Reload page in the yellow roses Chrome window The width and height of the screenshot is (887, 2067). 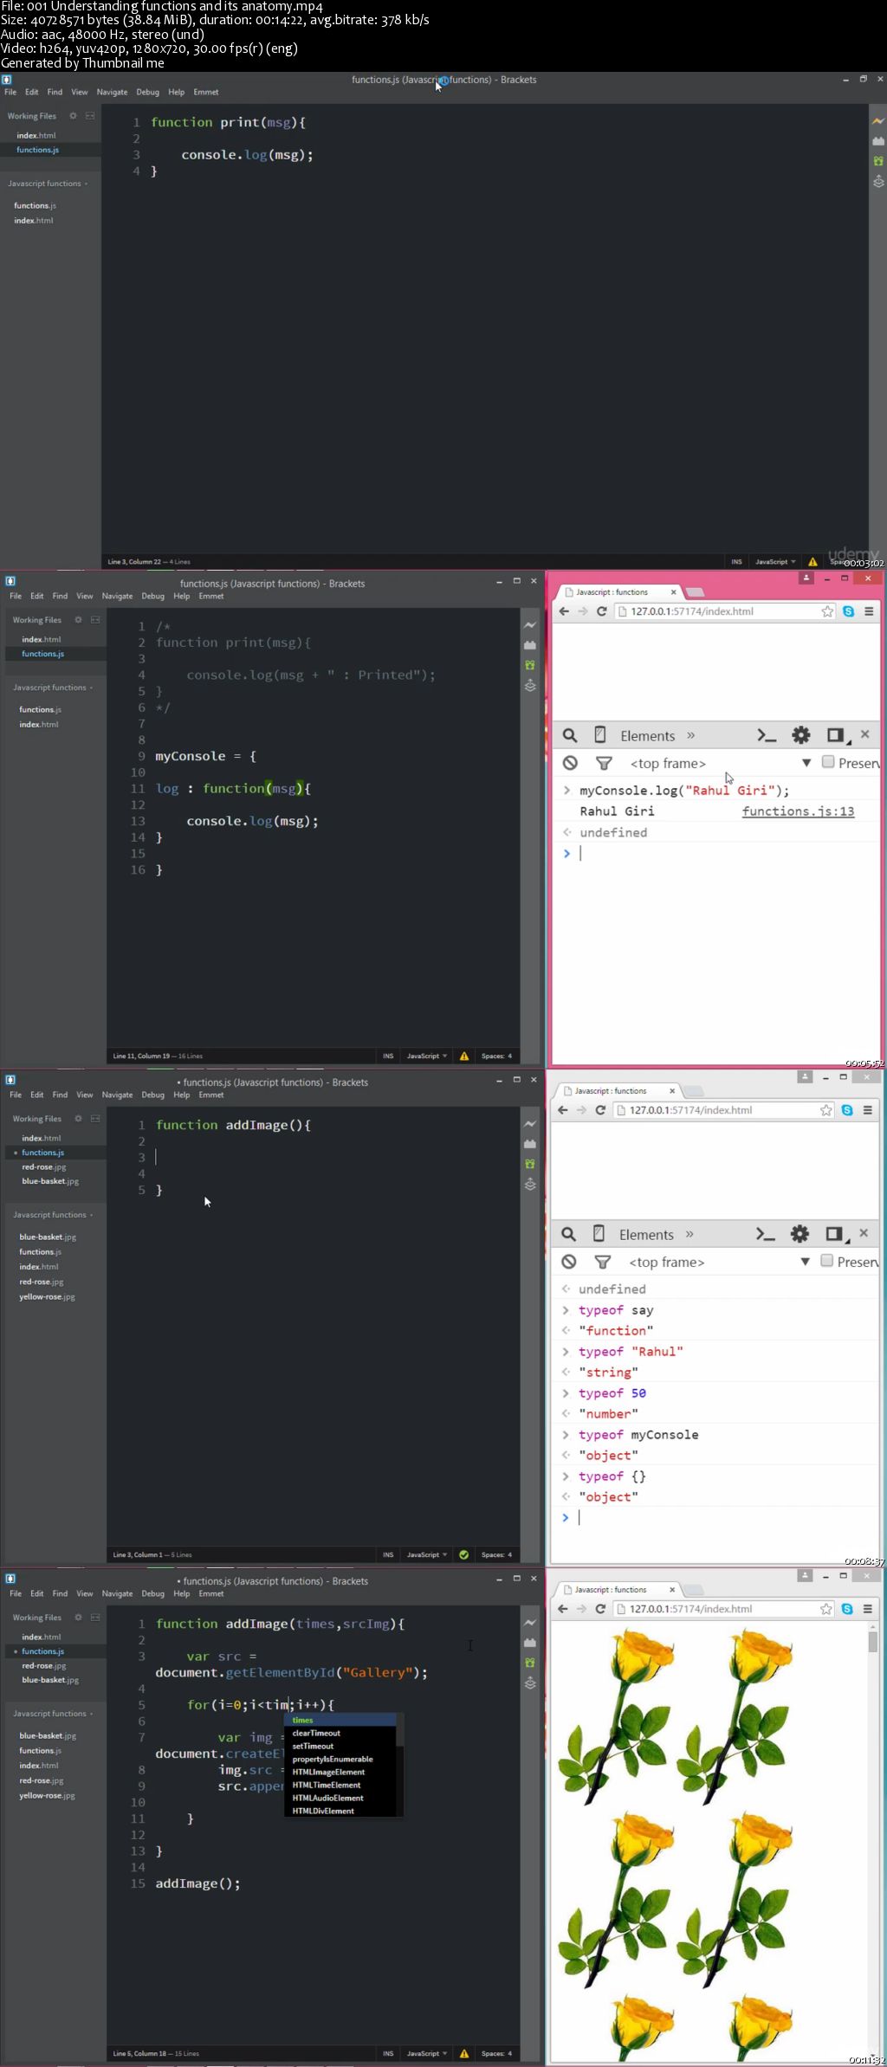point(599,1609)
